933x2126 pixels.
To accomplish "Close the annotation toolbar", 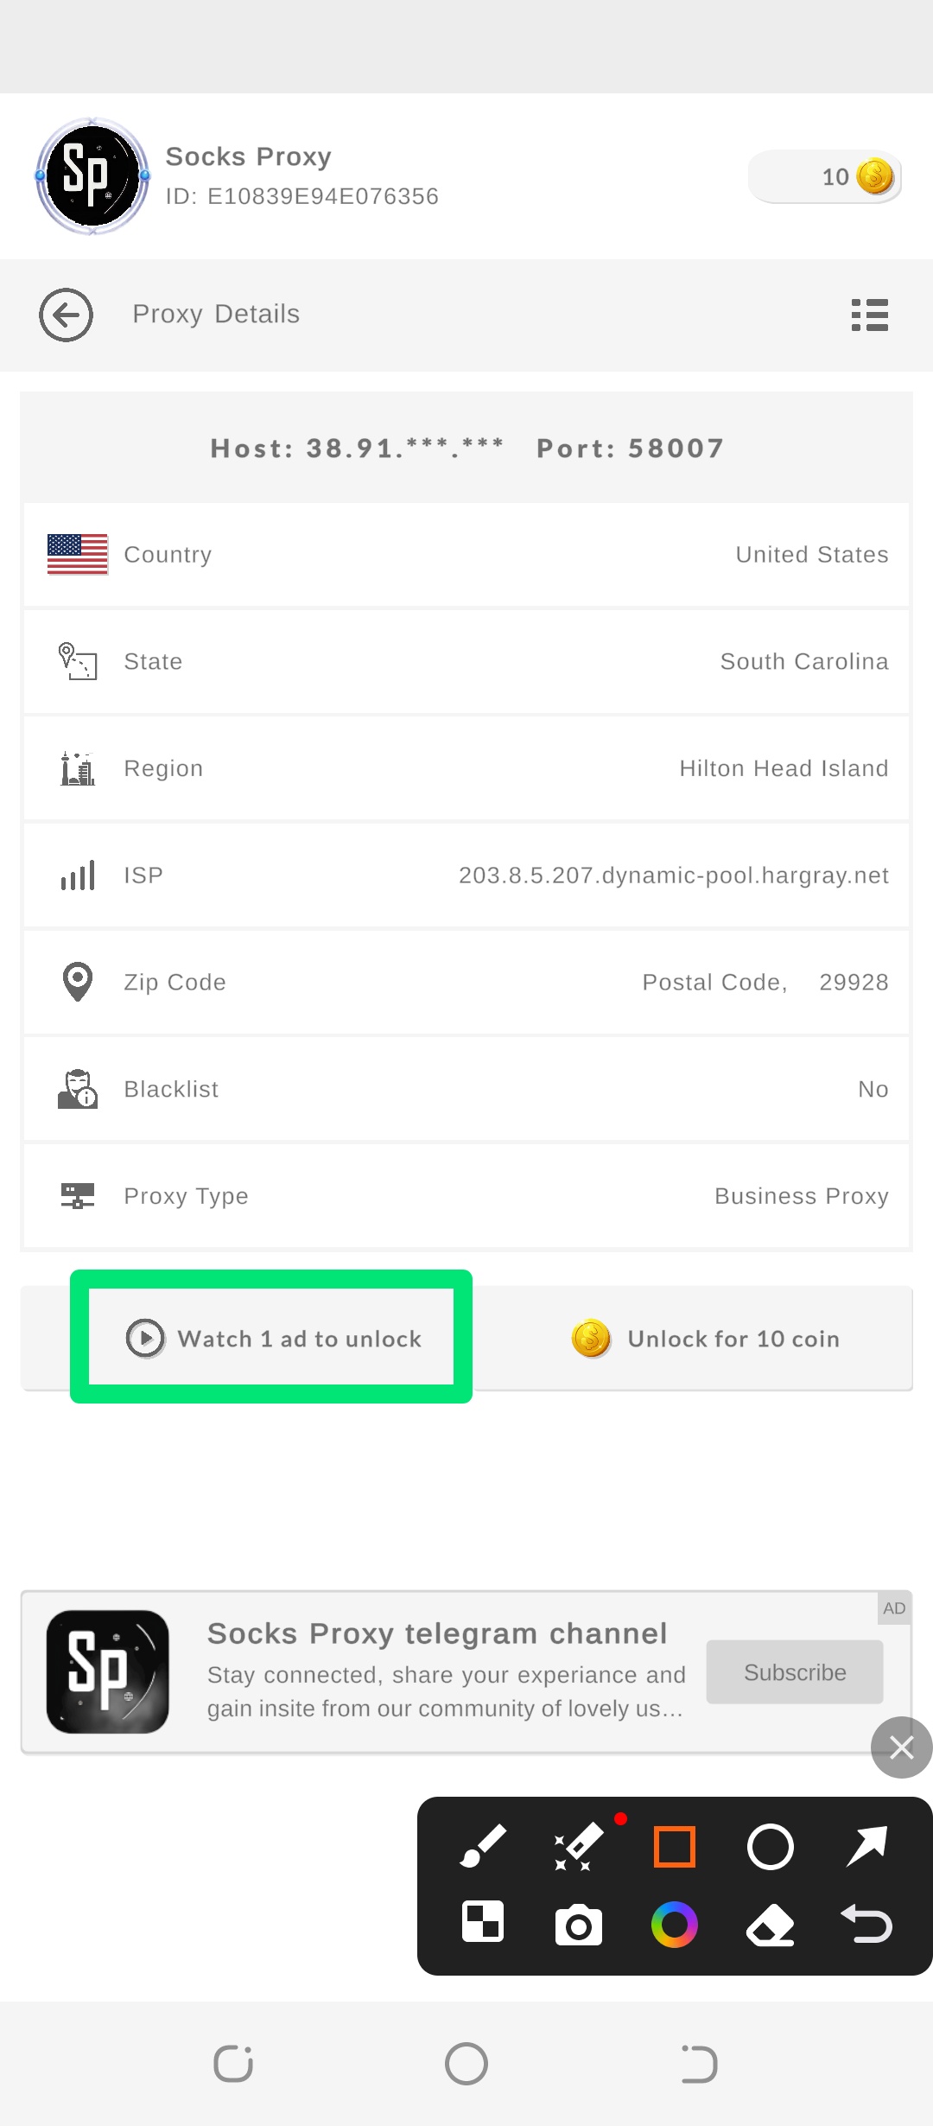I will (x=901, y=1747).
